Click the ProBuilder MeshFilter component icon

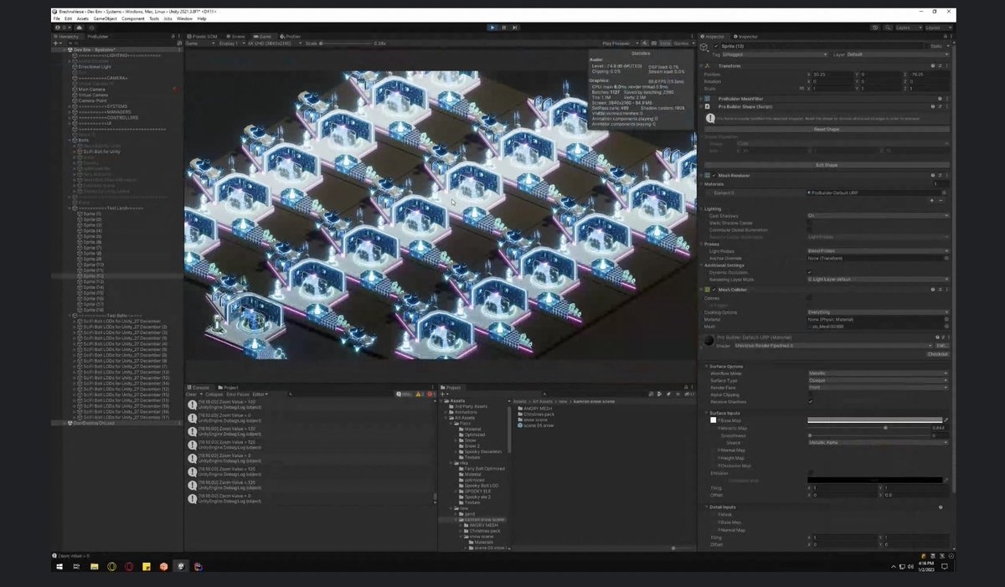click(x=707, y=99)
